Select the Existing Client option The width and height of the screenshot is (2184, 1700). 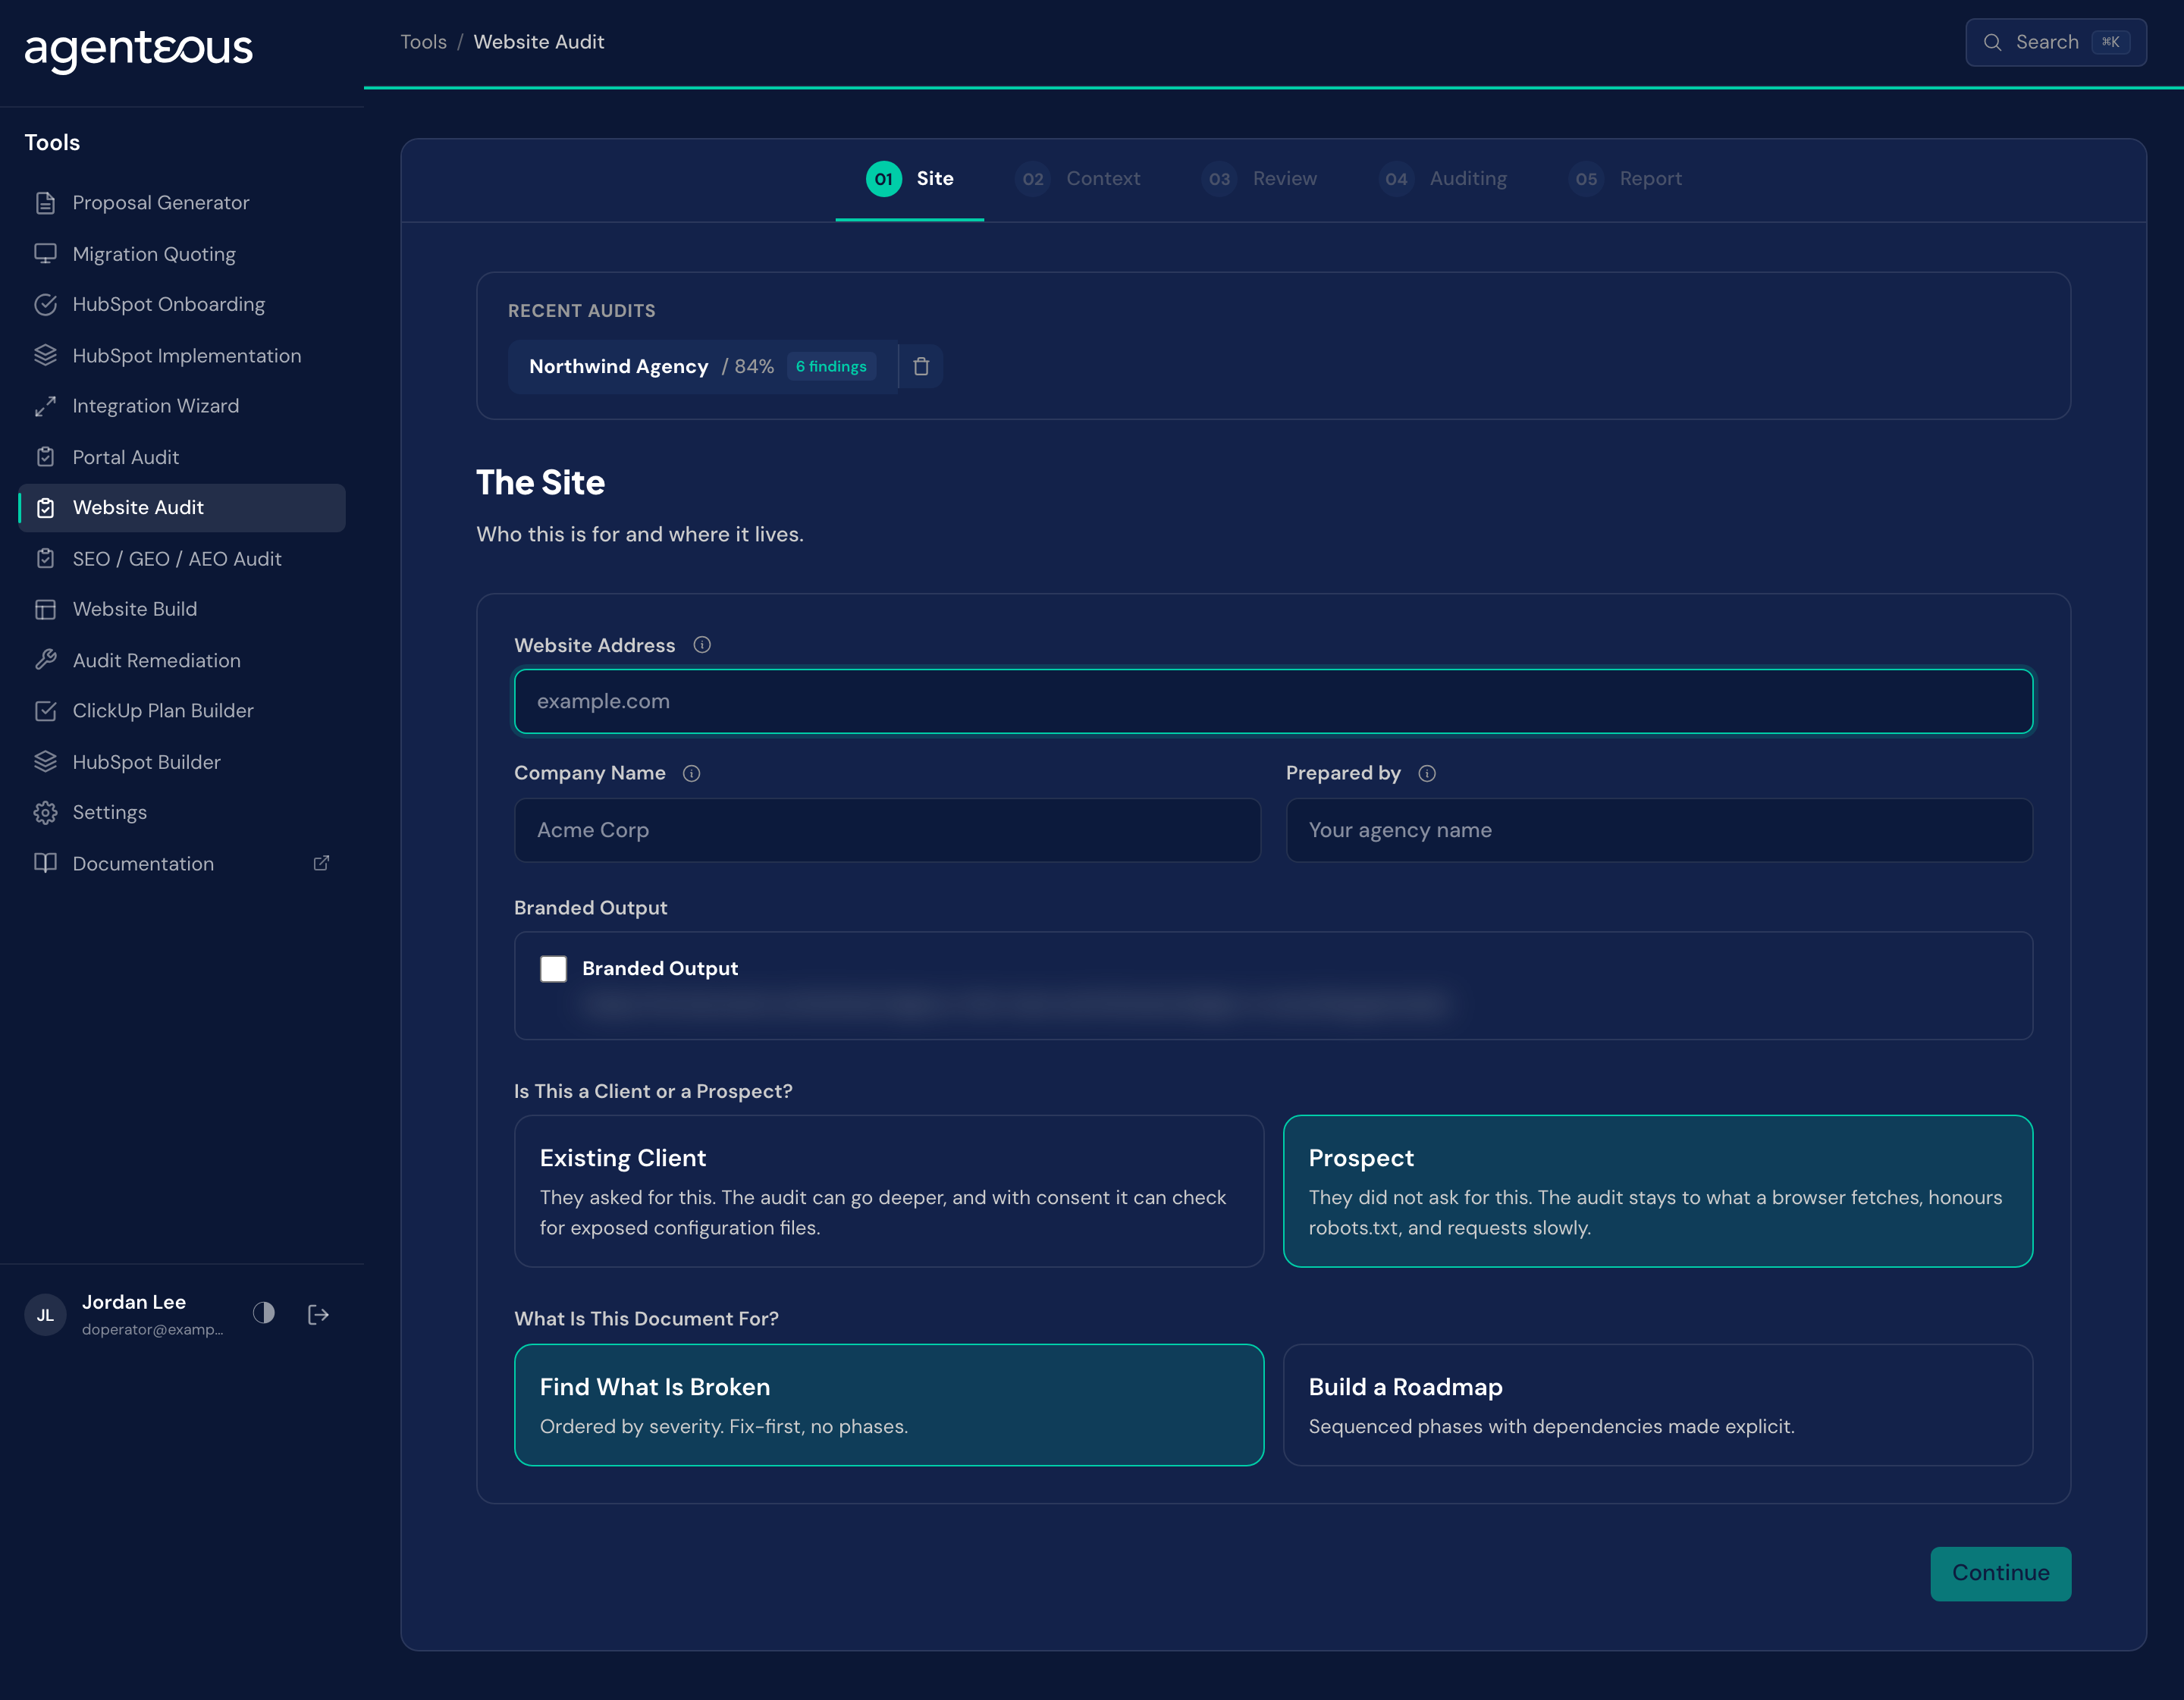point(888,1190)
